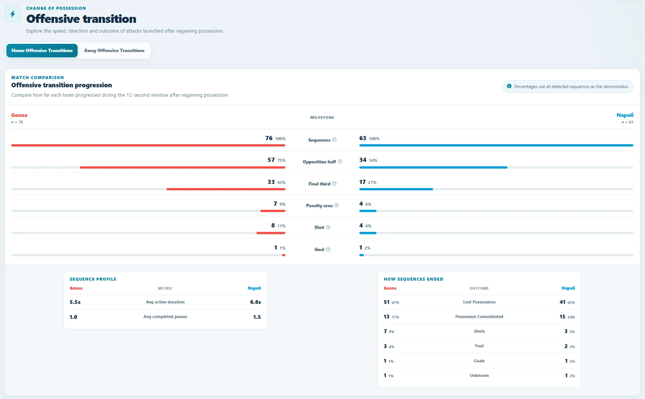Click Genoa's '57' opposition half value
Image resolution: width=645 pixels, height=399 pixels.
[271, 160]
